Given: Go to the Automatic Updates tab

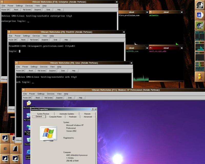Looking at the screenshot, I should (67, 114).
